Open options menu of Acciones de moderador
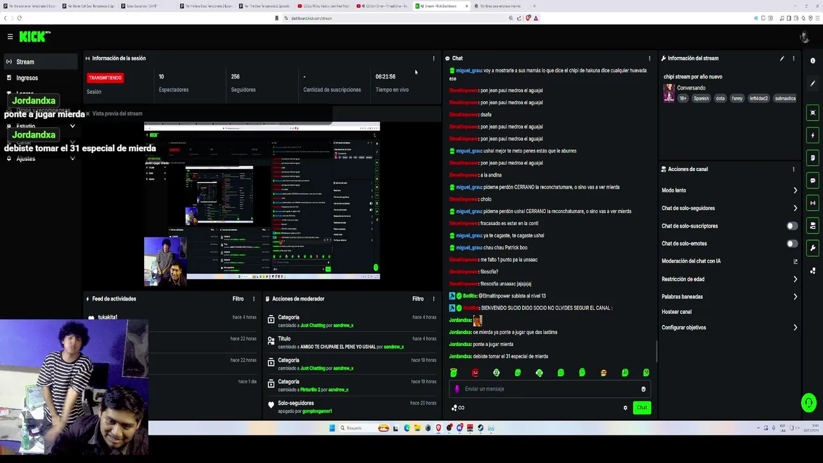This screenshot has height=463, width=823. 433,299
